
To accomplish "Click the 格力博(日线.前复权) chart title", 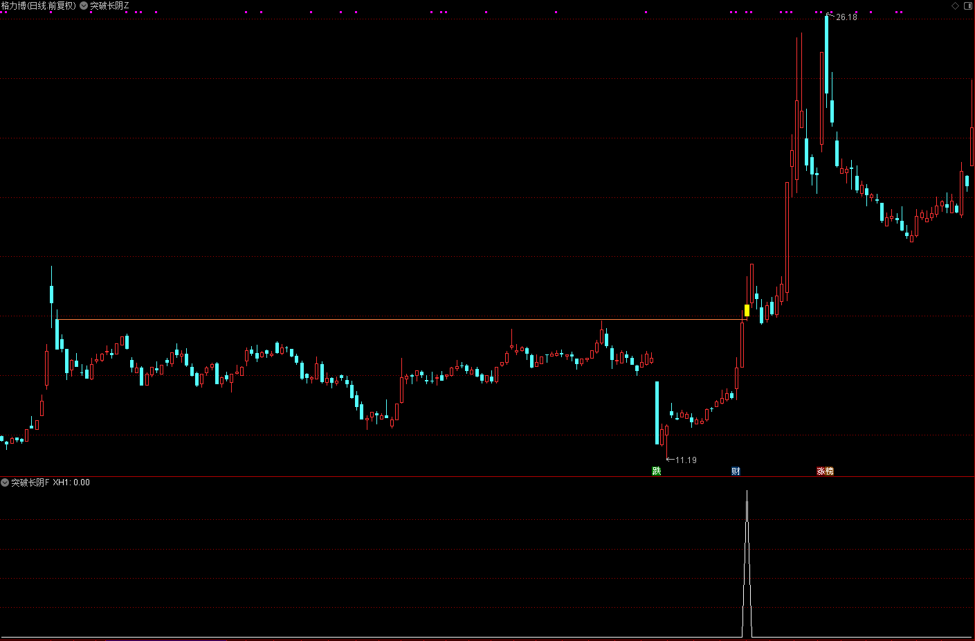I will [x=39, y=6].
